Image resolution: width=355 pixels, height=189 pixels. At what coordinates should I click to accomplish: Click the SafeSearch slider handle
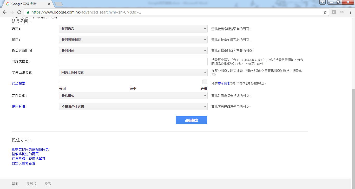coord(205,82)
